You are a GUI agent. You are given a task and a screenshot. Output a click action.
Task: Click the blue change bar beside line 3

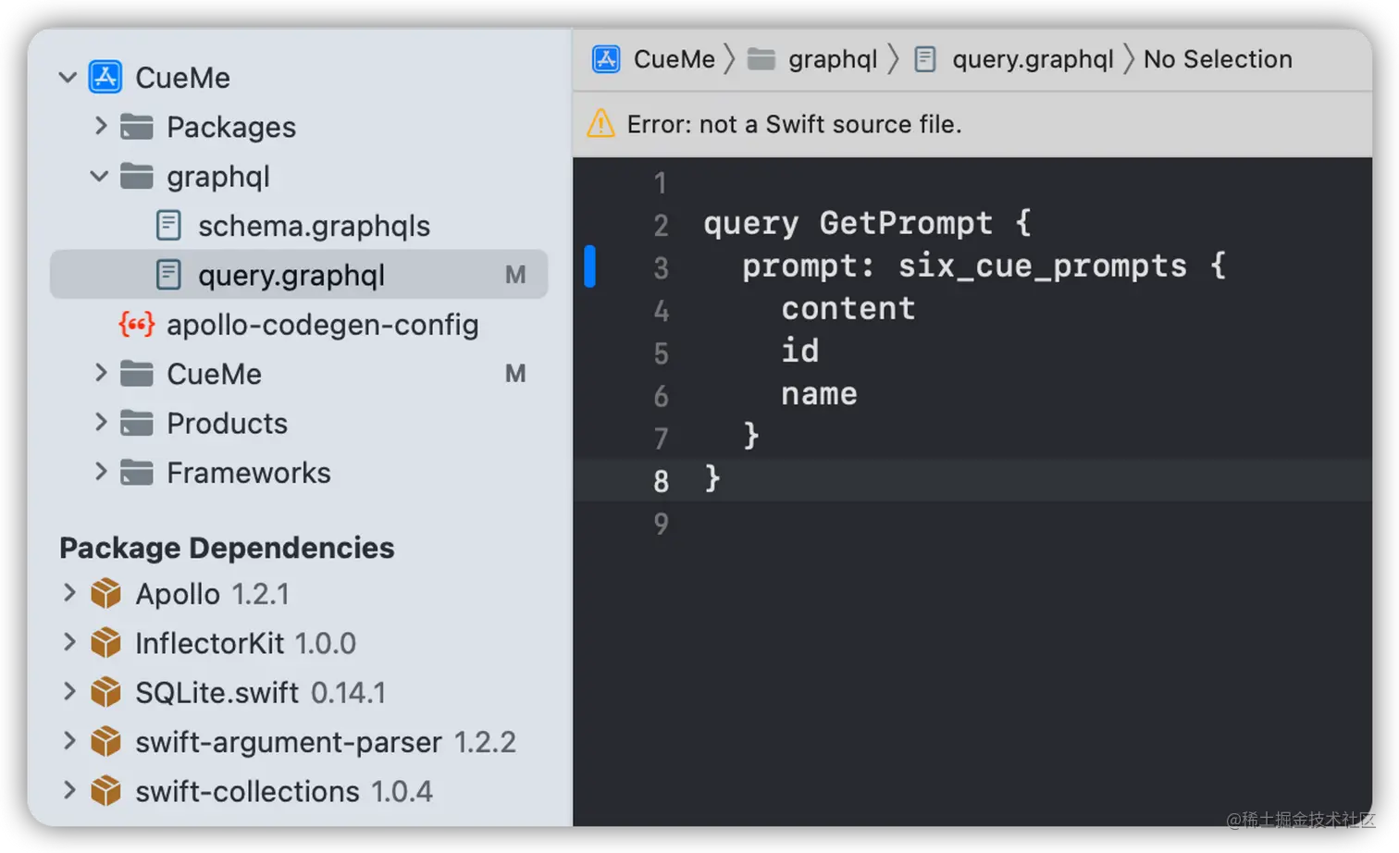[x=589, y=266]
